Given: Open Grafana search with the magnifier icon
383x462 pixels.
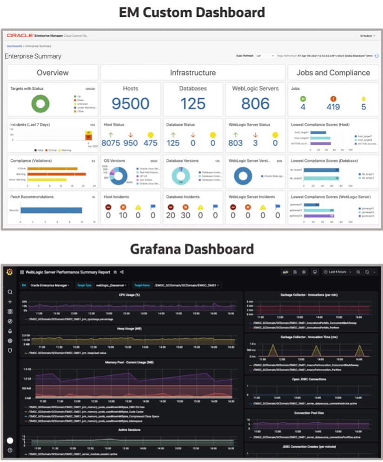Looking at the screenshot, I should [10, 291].
